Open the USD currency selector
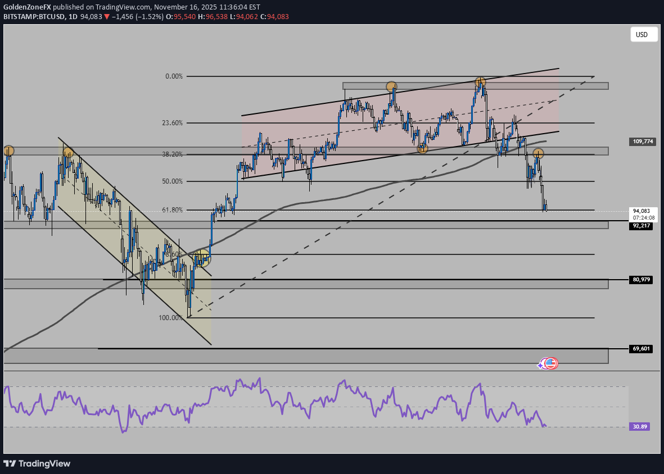664x474 pixels. point(642,35)
